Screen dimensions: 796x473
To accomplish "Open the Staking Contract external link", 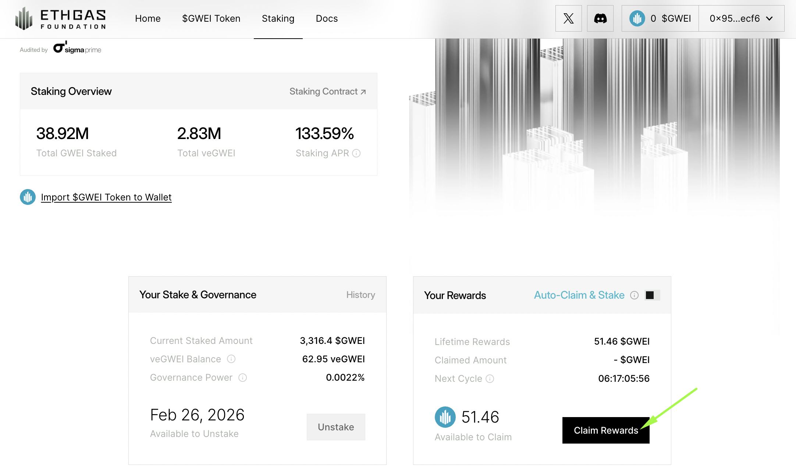I will [327, 92].
